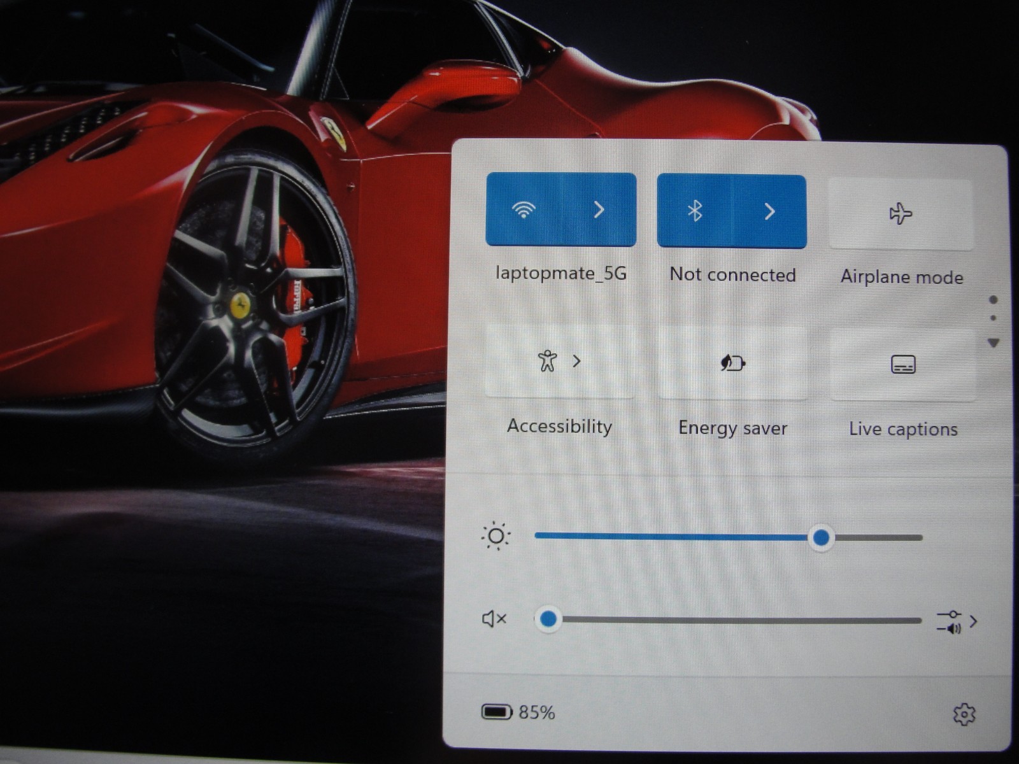
Task: Unmute sound with the muted speaker icon
Action: [x=494, y=618]
